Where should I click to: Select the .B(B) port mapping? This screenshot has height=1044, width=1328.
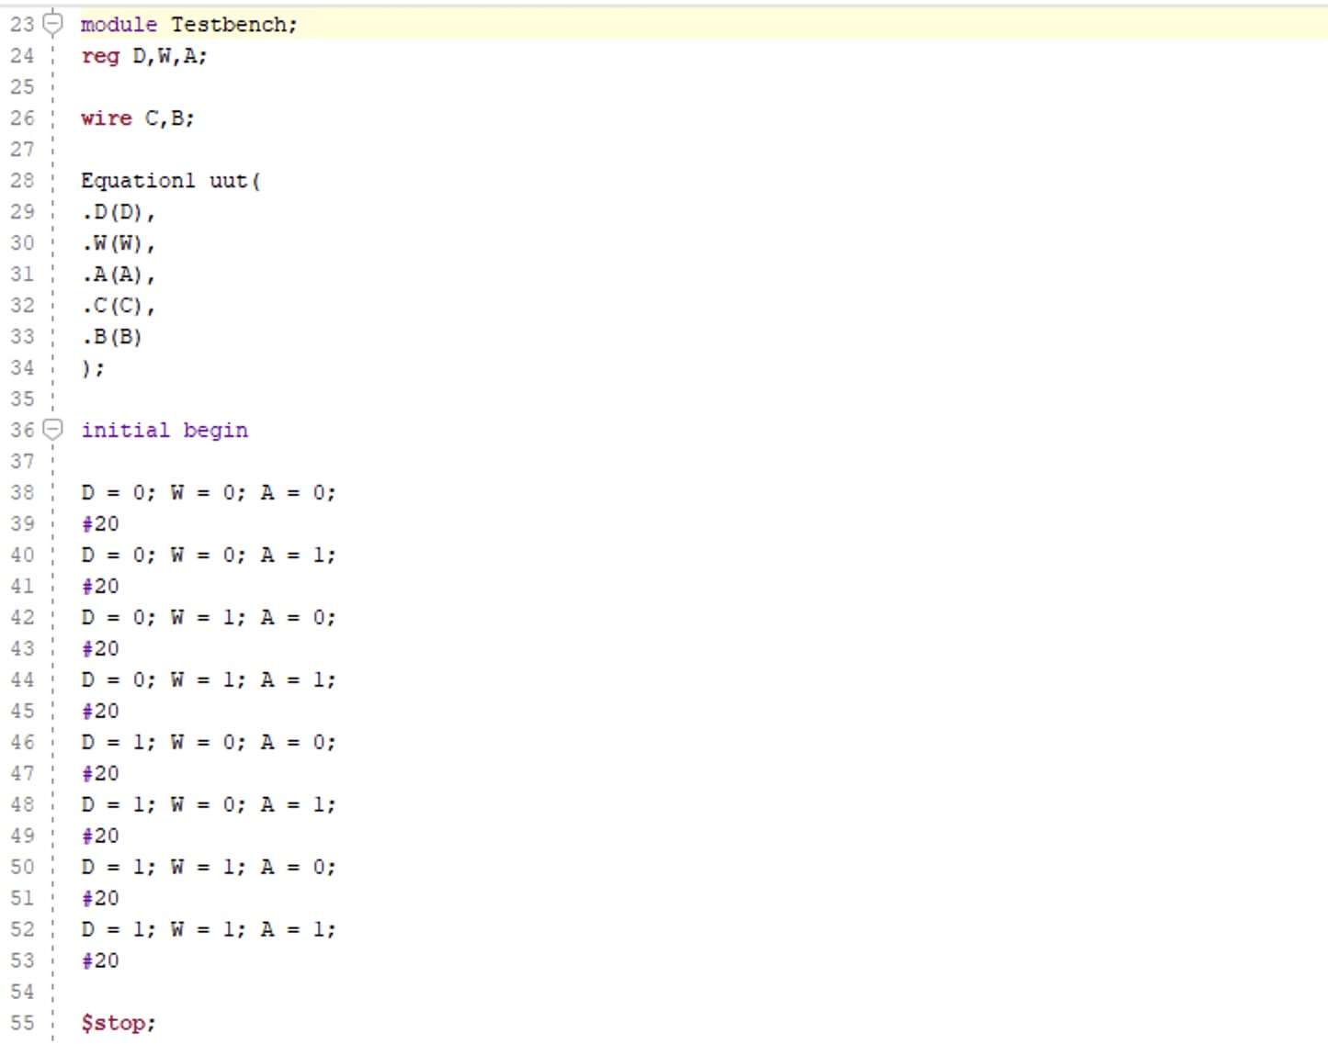[x=111, y=336]
